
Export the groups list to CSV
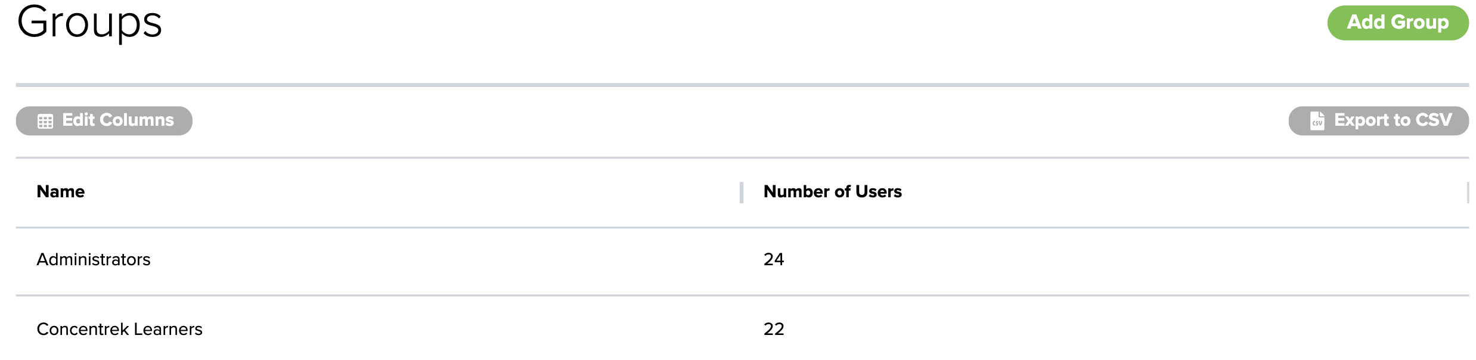1391,120
